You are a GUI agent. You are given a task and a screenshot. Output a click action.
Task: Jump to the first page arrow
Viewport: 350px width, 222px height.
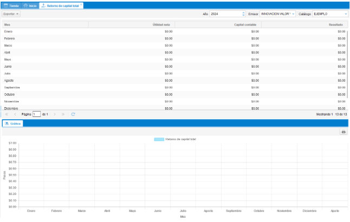(x=7, y=114)
